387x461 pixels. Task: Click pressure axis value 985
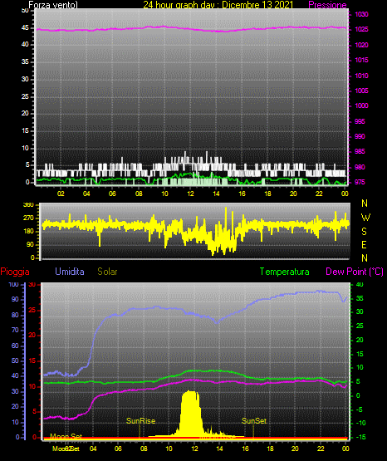pyautogui.click(x=360, y=151)
